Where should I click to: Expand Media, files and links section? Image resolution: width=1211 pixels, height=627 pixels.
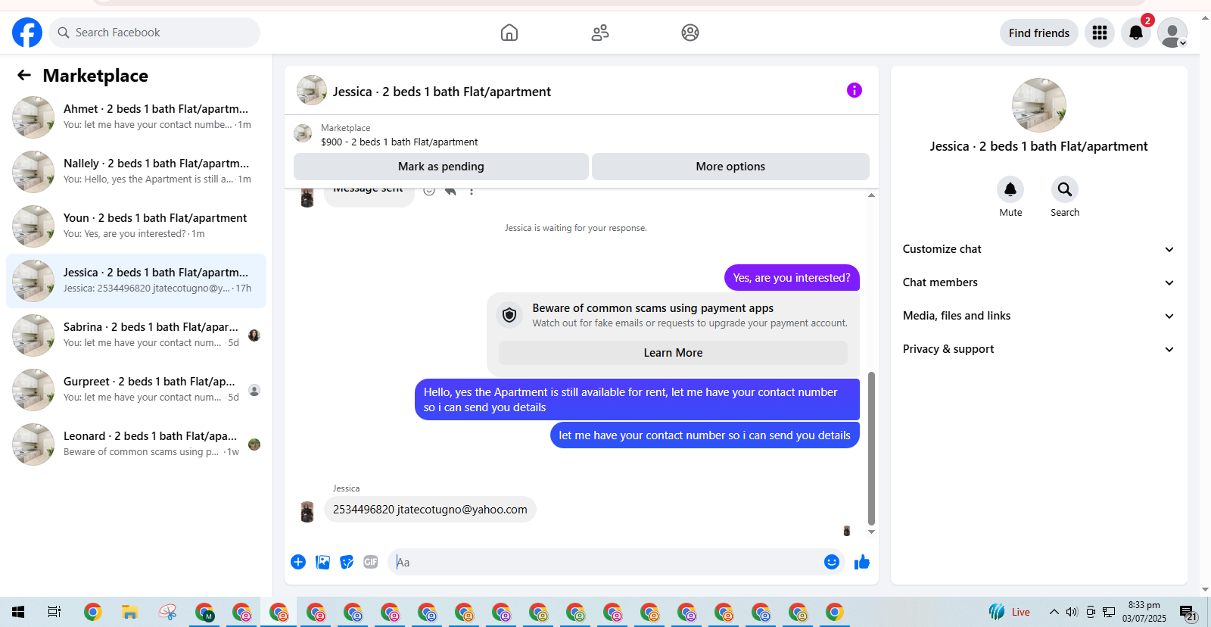(1039, 316)
